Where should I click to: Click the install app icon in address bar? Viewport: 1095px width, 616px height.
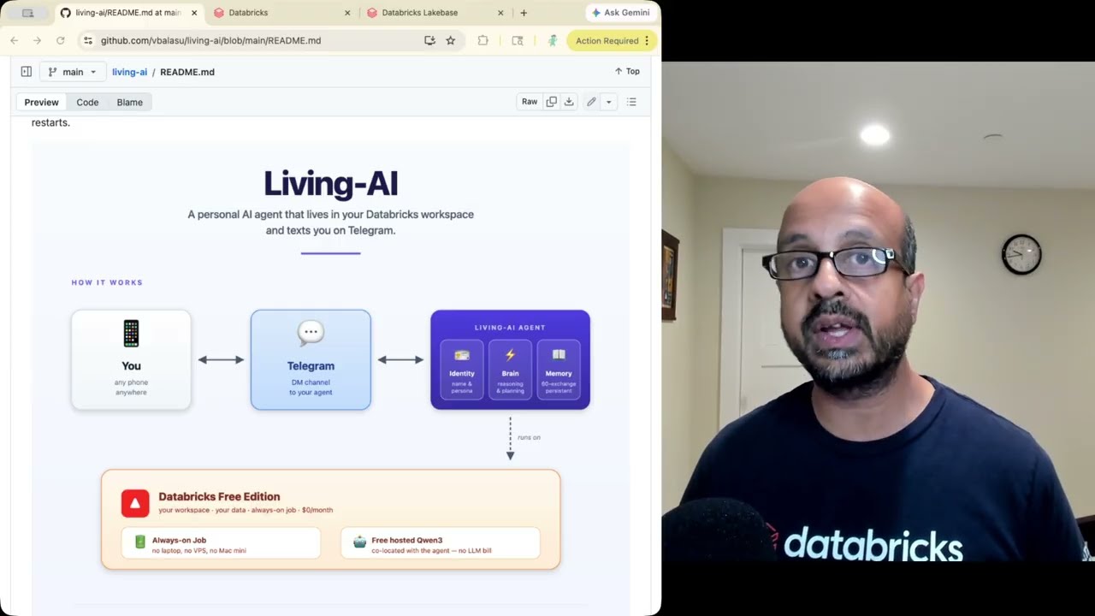coord(429,40)
